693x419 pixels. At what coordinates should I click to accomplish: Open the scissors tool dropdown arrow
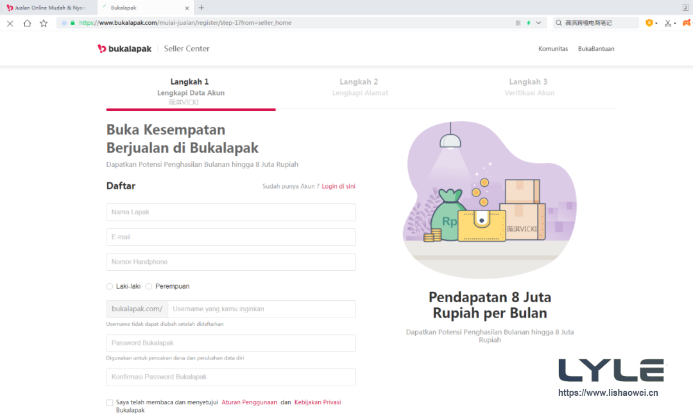[x=675, y=24]
